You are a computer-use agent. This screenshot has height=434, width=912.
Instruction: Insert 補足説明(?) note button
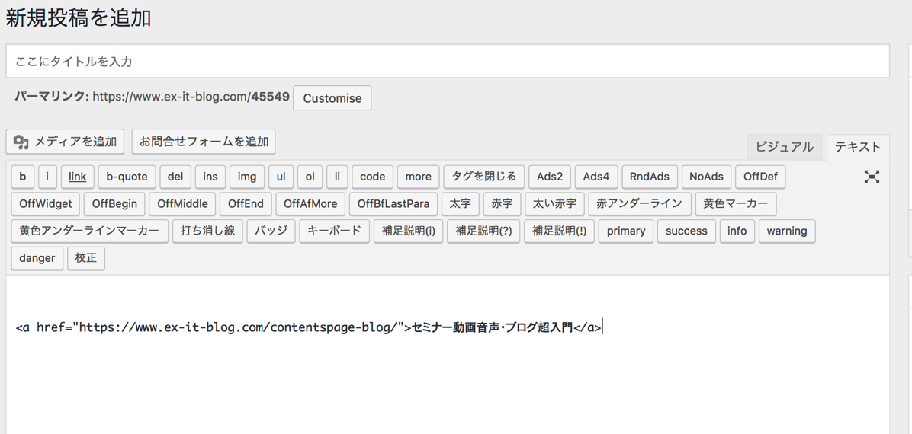tap(483, 231)
